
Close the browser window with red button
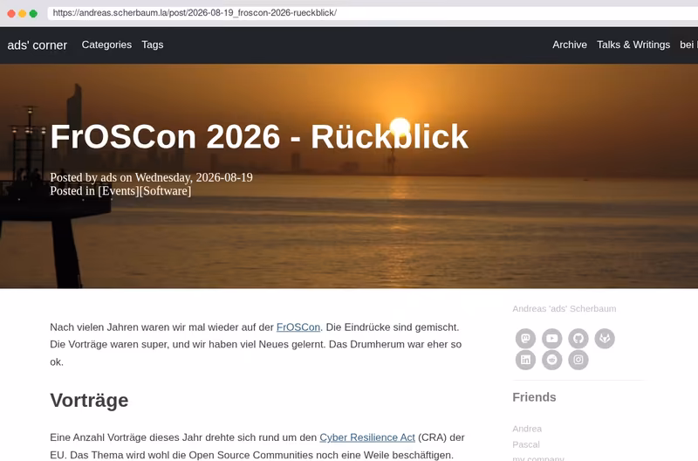(x=11, y=13)
